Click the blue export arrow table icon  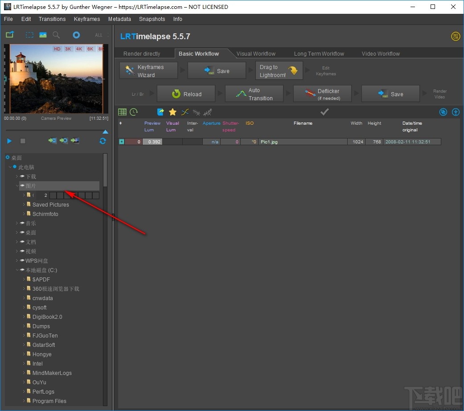[160, 112]
